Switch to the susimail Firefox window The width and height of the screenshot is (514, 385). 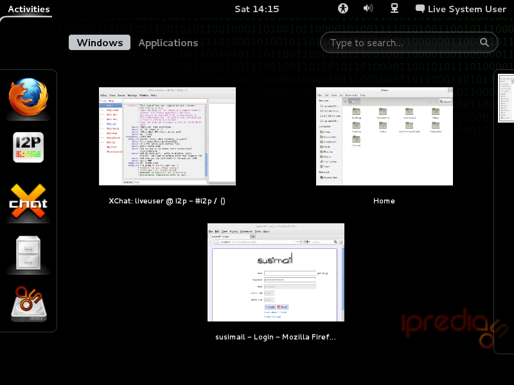pos(276,272)
